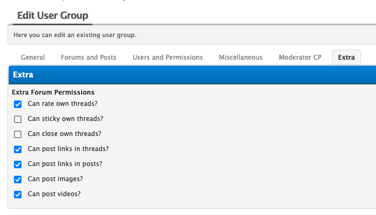
Task: Uncheck the "Can rate own threads?" checkbox
Action: (x=18, y=104)
